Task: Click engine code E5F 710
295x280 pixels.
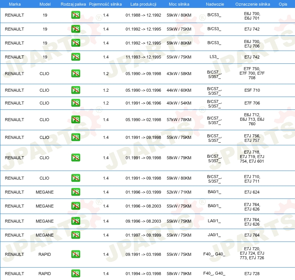Action: pos(252,90)
